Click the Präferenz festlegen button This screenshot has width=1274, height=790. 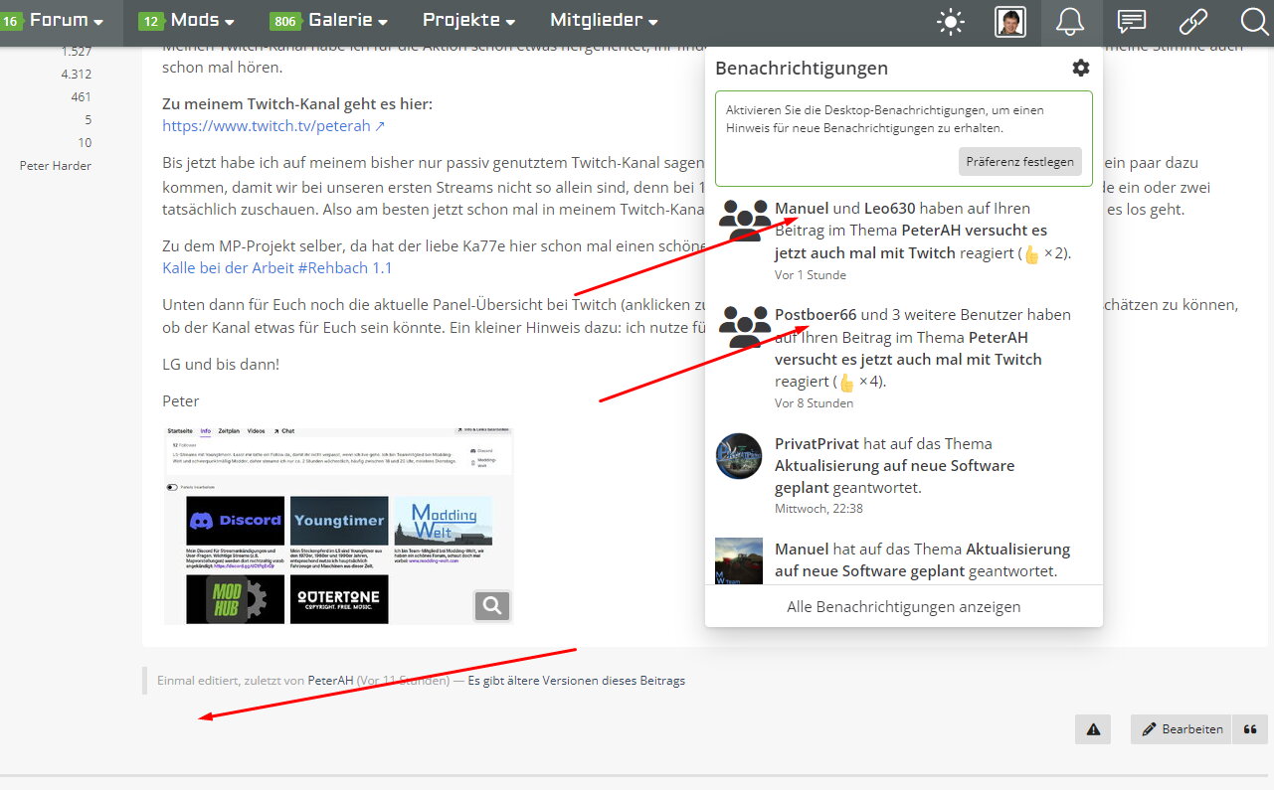[x=1020, y=161]
